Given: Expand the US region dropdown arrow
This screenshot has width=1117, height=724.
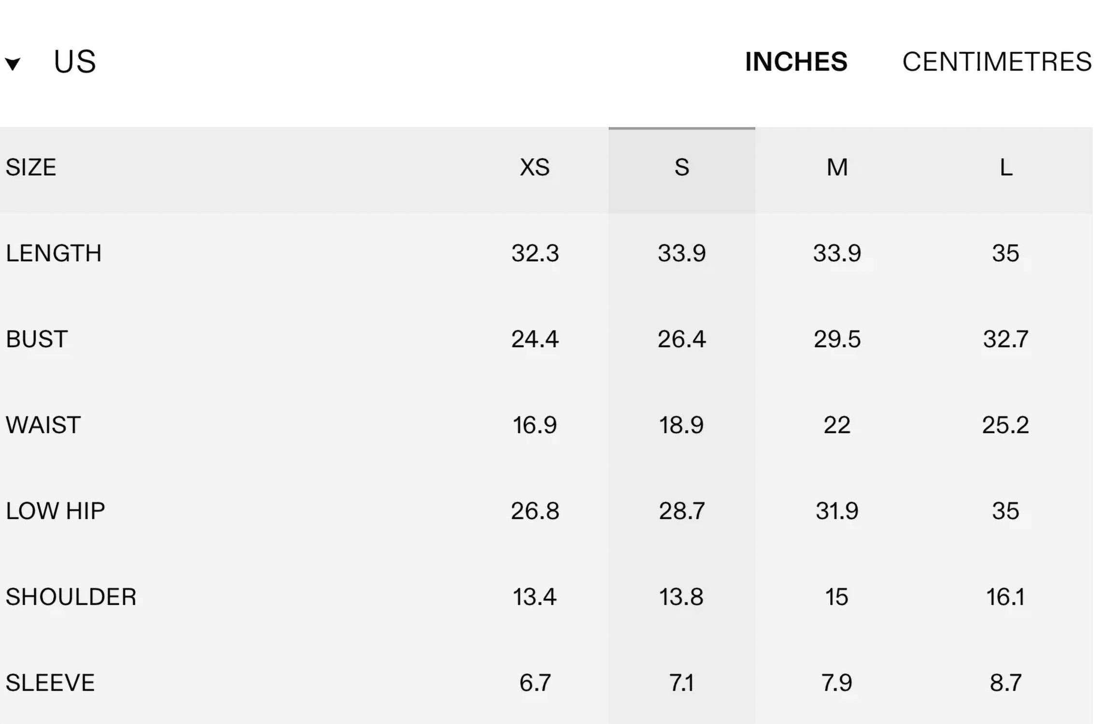Looking at the screenshot, I should pos(13,64).
